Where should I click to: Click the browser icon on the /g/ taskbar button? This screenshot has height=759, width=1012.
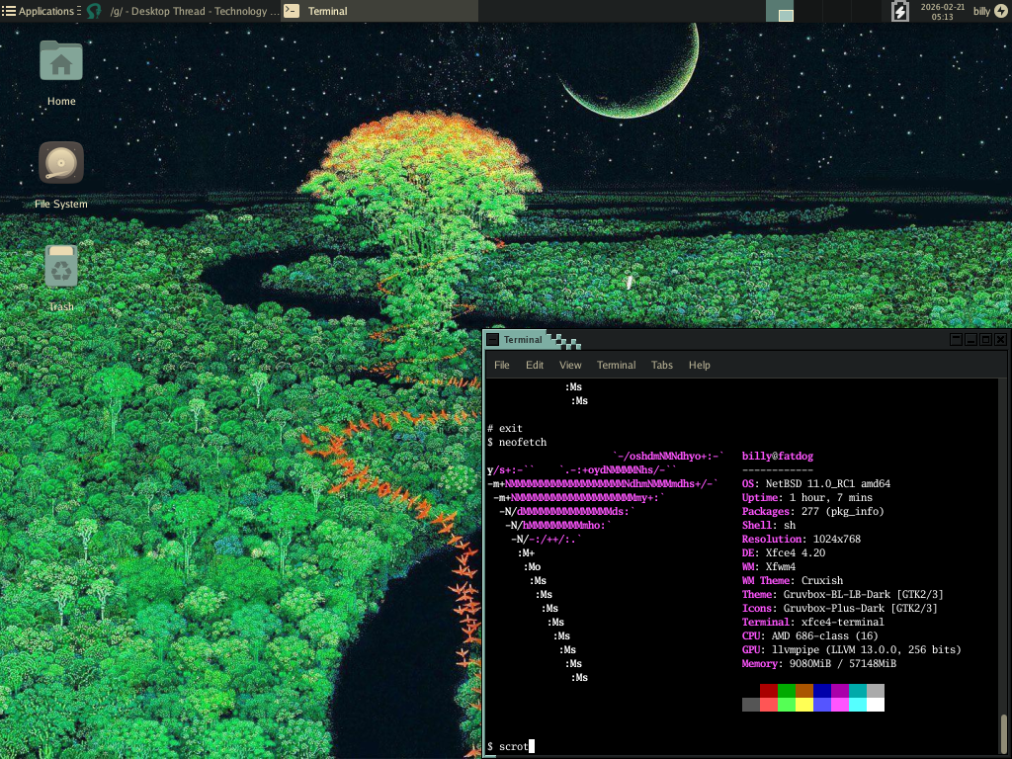[x=94, y=11]
